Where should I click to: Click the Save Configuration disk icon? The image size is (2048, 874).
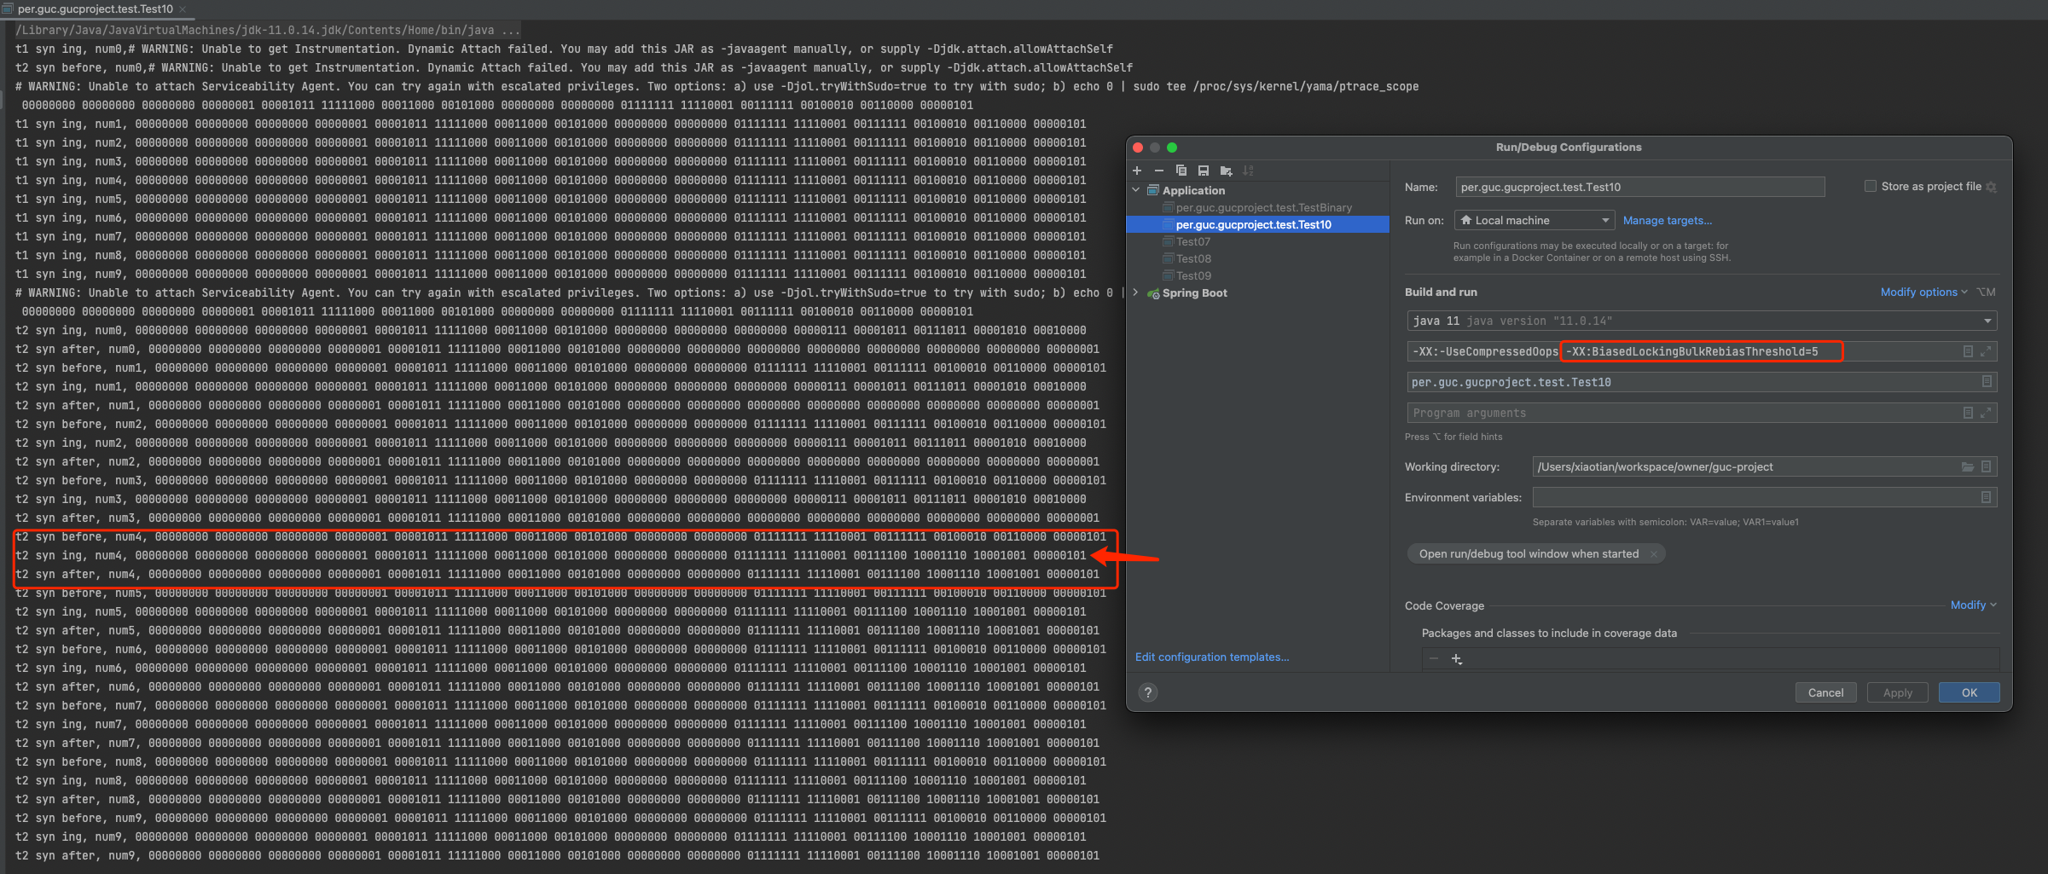(x=1204, y=171)
